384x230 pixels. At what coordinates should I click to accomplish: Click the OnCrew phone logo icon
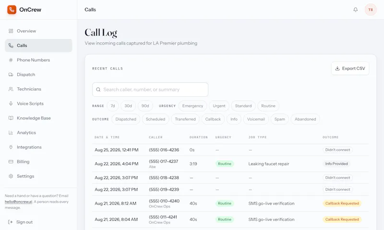[x=12, y=10]
